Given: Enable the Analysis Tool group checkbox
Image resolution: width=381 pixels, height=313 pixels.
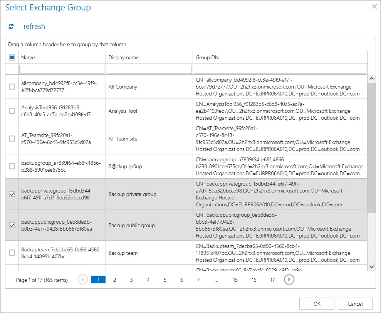Looking at the screenshot, I should [x=11, y=111].
